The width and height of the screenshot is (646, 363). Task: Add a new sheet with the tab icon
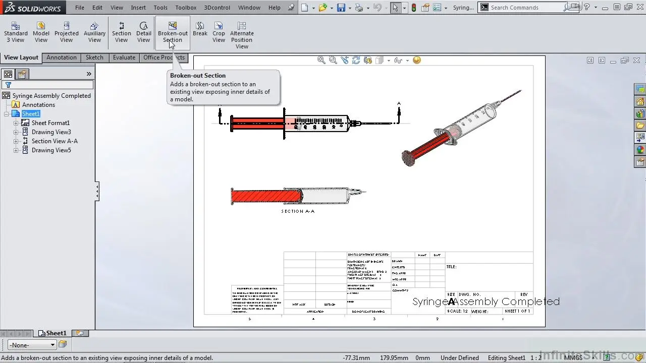point(80,333)
